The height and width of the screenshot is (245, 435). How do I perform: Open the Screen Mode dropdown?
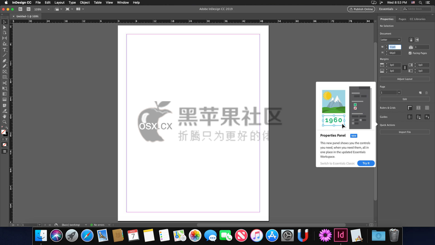69,9
